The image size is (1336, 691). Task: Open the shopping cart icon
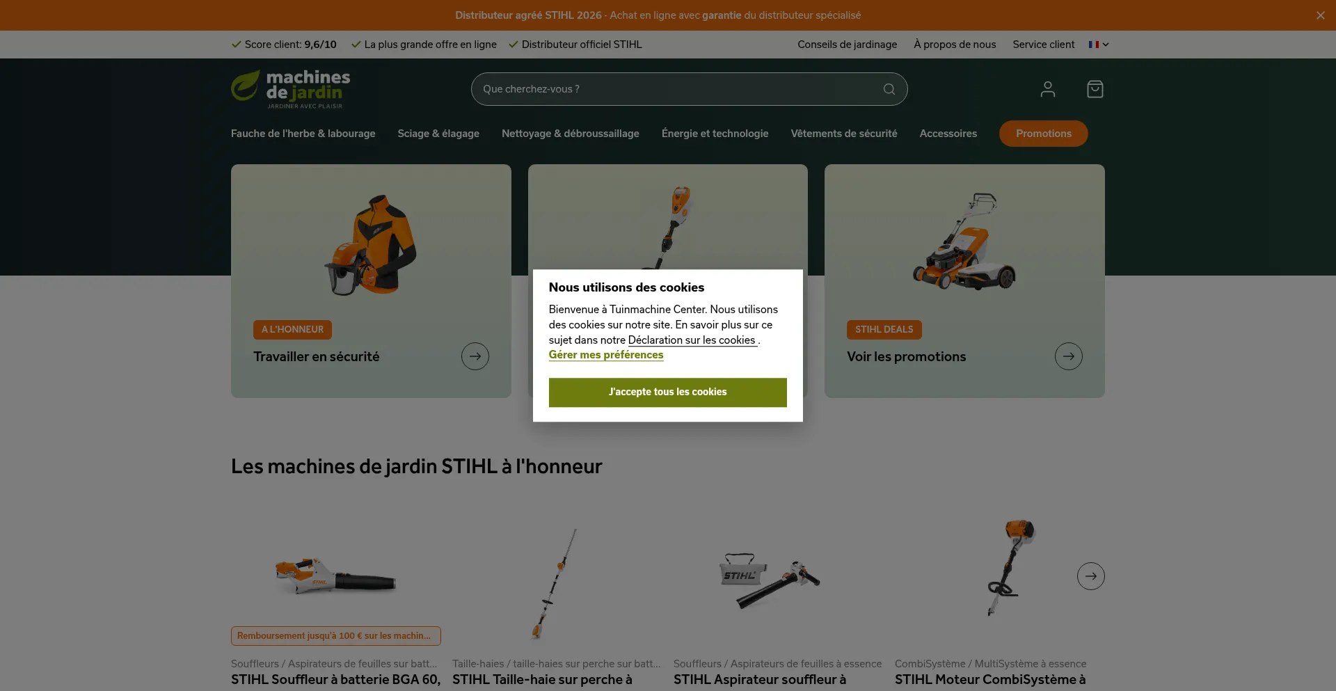tap(1095, 89)
